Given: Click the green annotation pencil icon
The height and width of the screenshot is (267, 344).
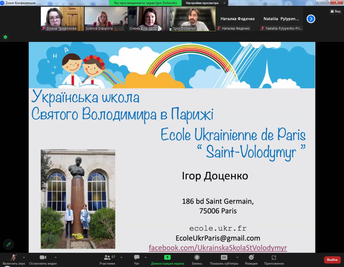Looking at the screenshot, I should pos(9,244).
